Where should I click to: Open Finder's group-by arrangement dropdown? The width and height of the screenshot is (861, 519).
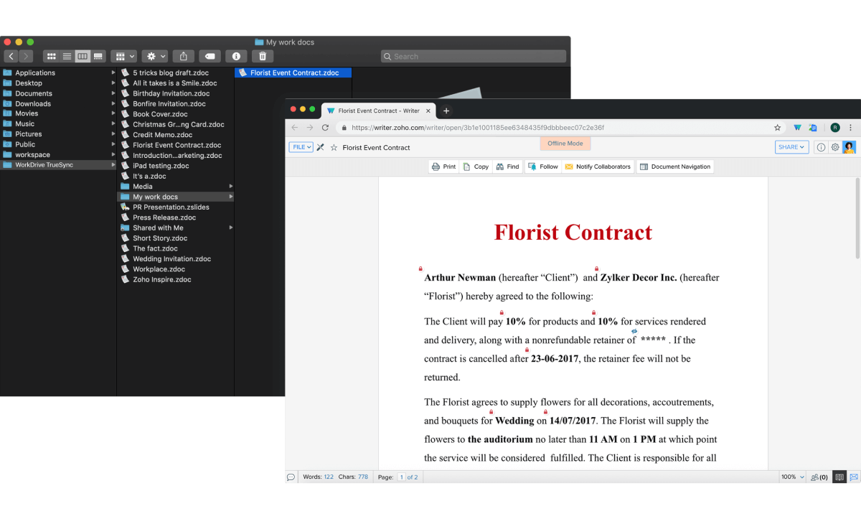tap(124, 56)
